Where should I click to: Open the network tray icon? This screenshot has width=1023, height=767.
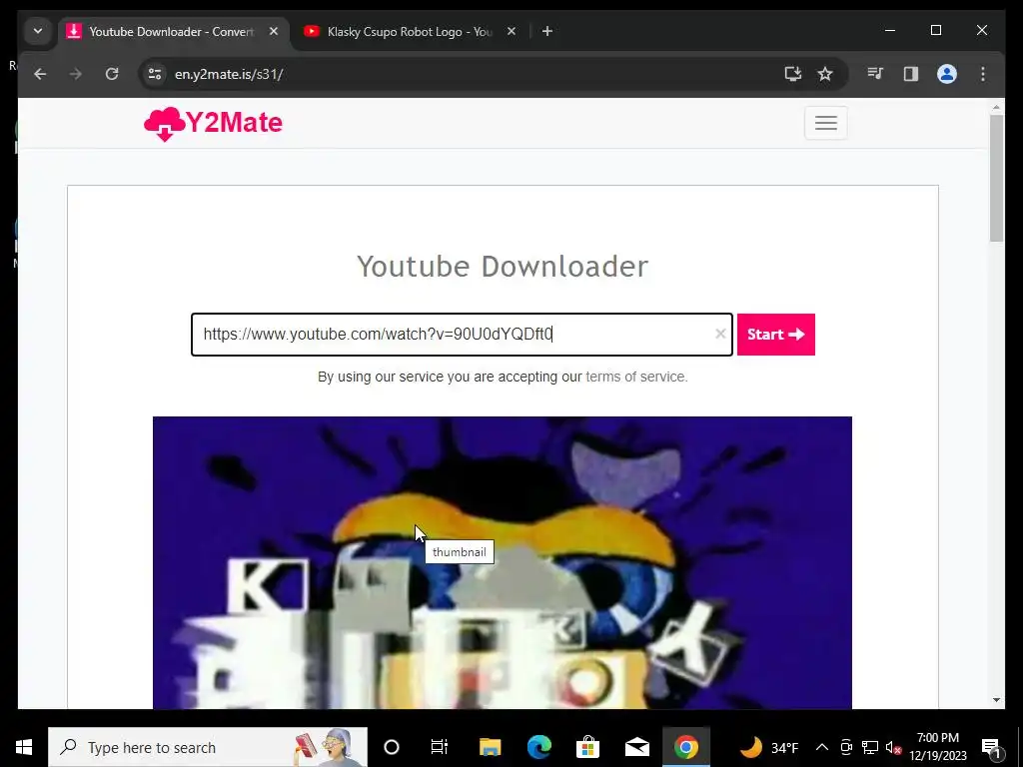click(870, 747)
